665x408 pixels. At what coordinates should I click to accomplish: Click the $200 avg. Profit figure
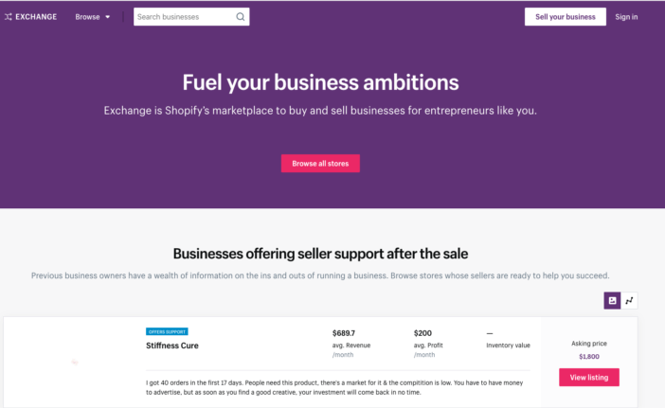pos(422,333)
